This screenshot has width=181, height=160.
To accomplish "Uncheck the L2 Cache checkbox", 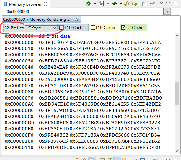I will [123, 28].
